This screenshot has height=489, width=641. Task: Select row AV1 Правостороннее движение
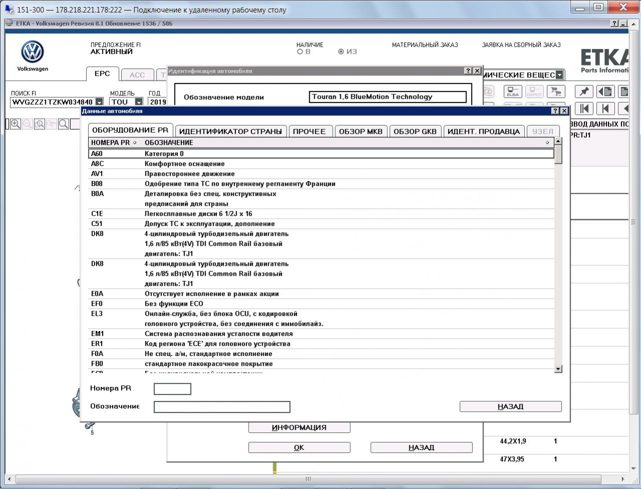321,174
